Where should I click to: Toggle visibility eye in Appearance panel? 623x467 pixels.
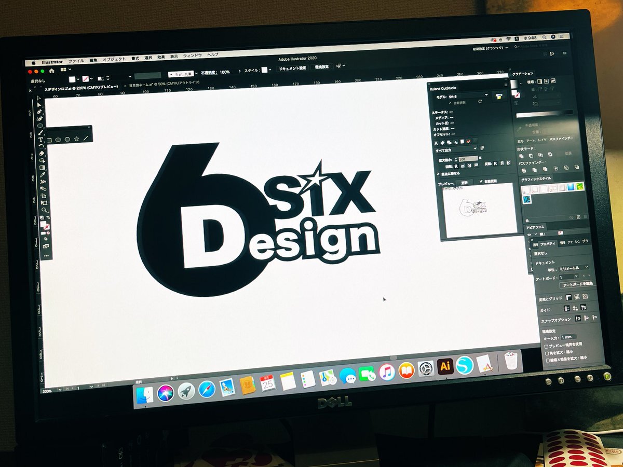529,235
